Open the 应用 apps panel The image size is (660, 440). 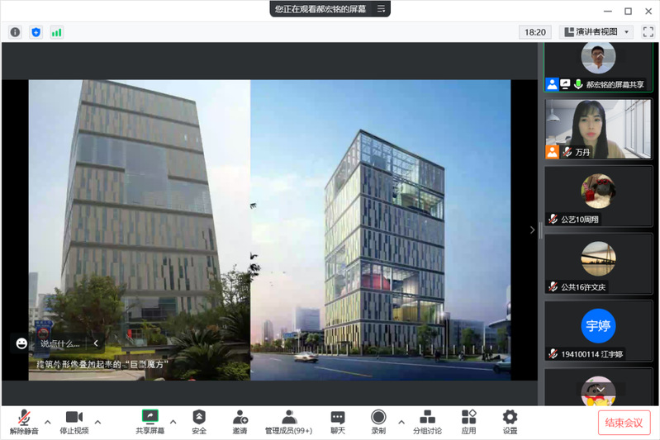tap(468, 422)
